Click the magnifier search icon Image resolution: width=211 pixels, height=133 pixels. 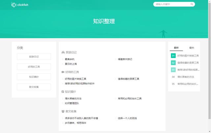(x=192, y=4)
